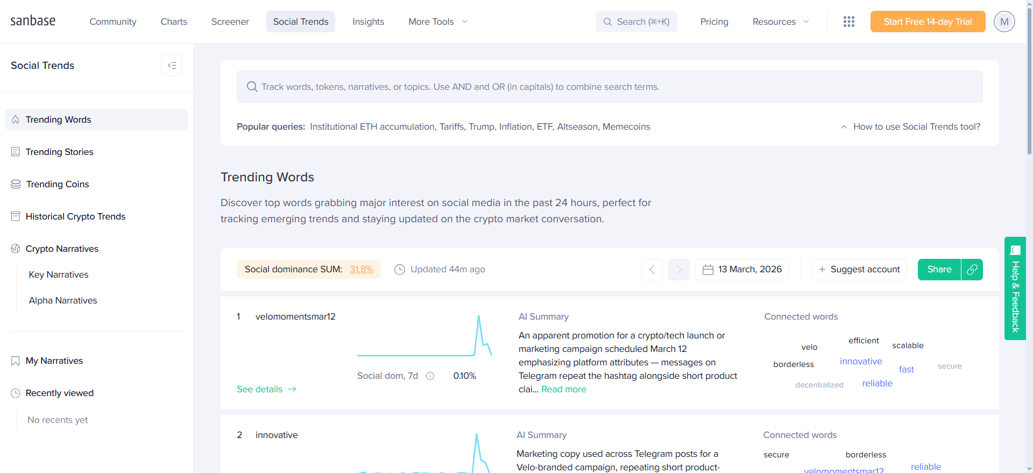Viewport: 1033px width, 473px height.
Task: Click the magnifier icon in track words field
Action: [252, 87]
